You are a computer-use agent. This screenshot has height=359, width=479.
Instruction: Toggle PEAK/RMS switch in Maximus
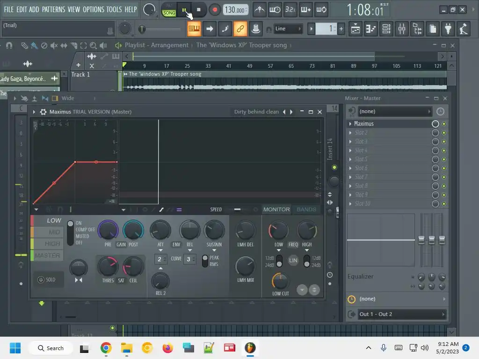click(205, 261)
